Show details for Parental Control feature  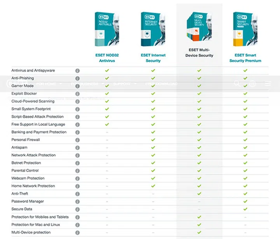(x=77, y=171)
